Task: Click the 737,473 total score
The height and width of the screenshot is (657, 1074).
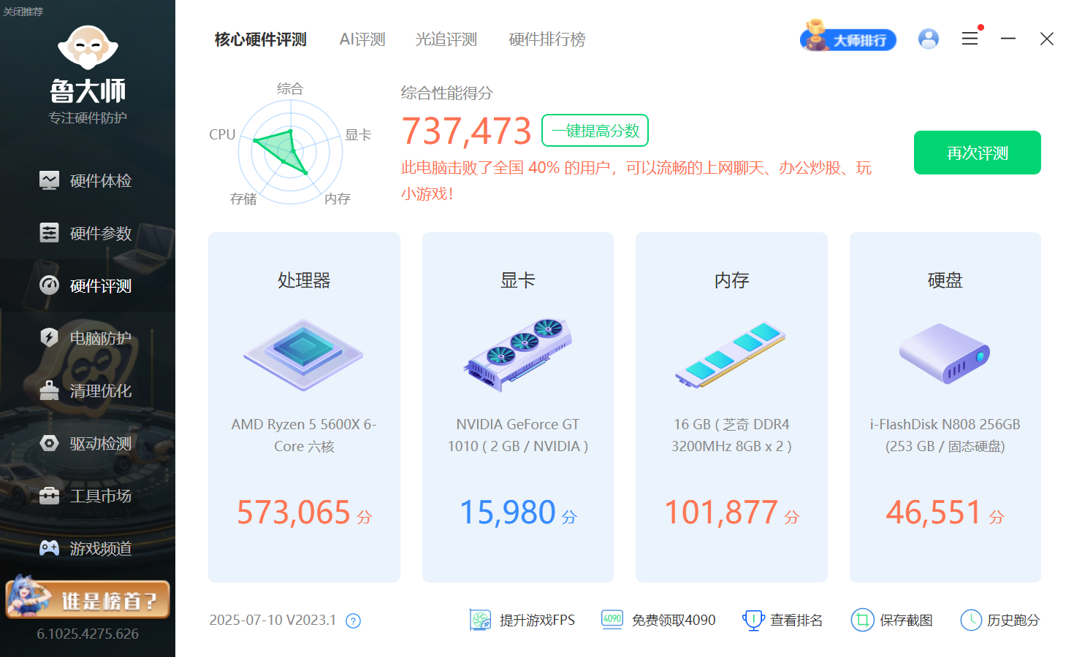Action: (467, 131)
